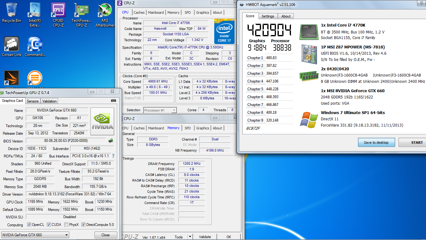Viewport: 426px width, 240px height.
Task: Click the Bus Interface question mark icon
Action: [113, 156]
